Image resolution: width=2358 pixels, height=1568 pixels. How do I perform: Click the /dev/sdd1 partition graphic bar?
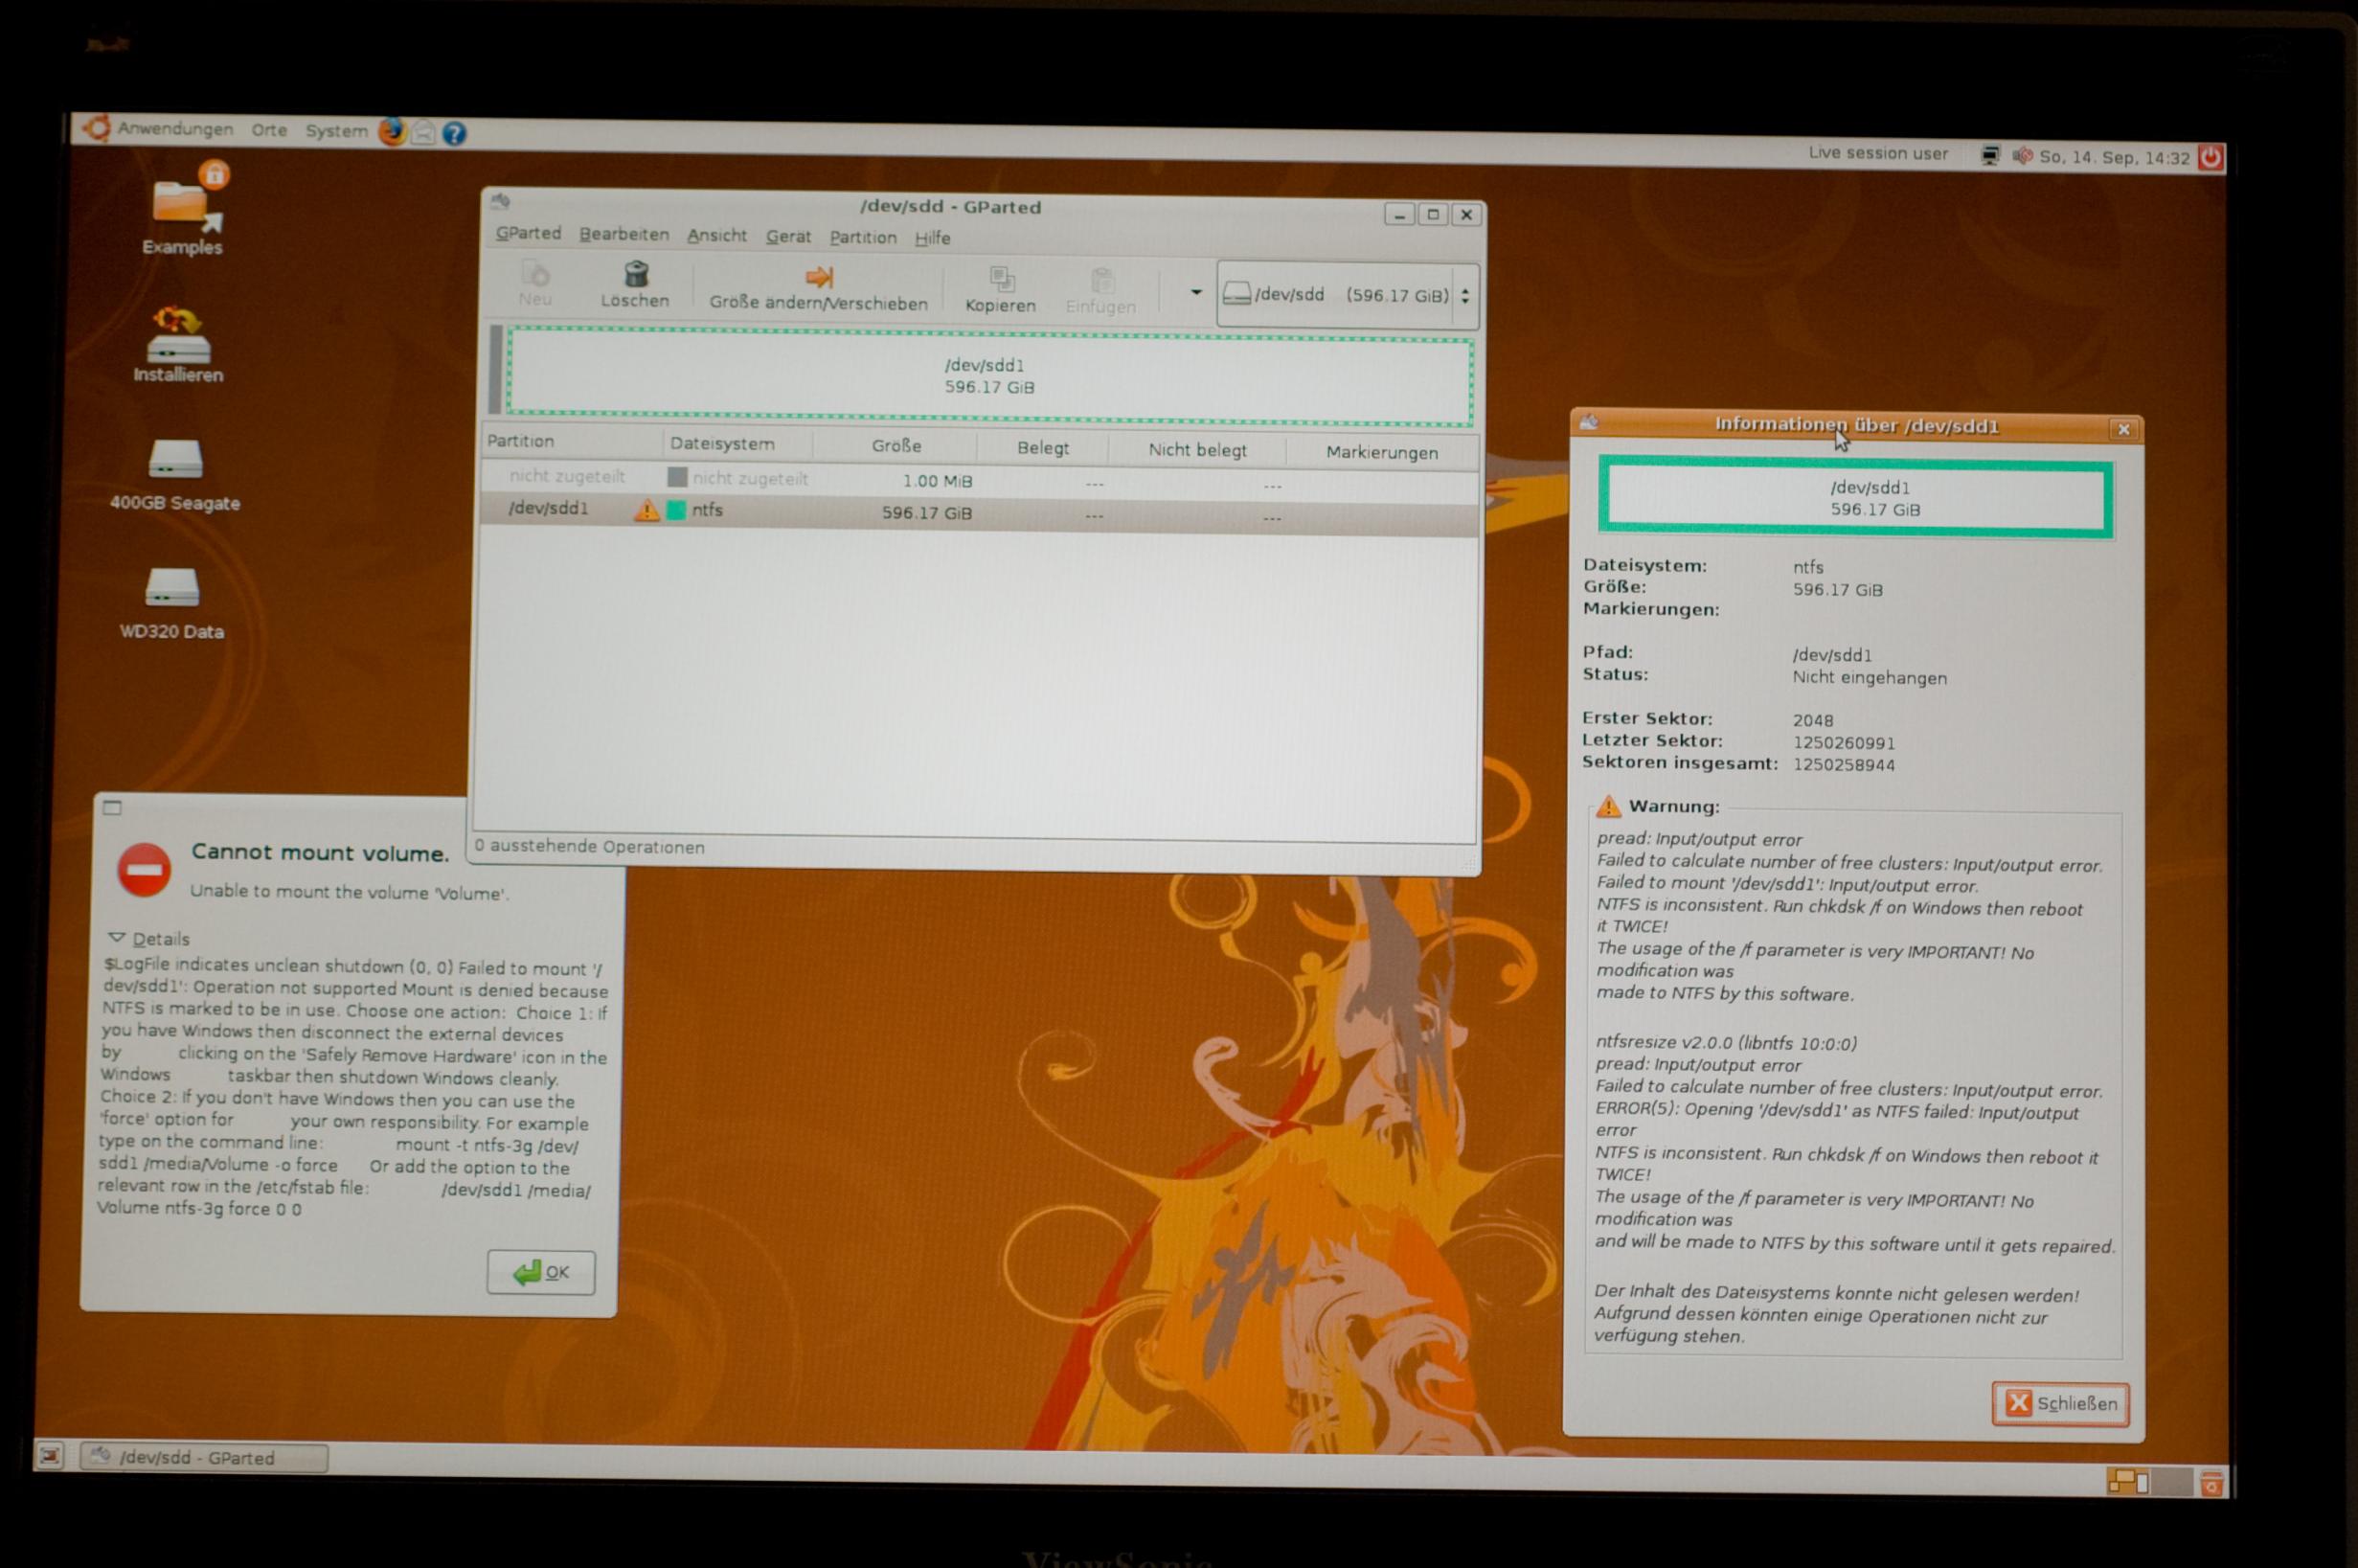pyautogui.click(x=988, y=377)
